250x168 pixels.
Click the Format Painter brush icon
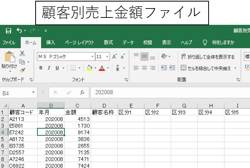tap(22, 70)
